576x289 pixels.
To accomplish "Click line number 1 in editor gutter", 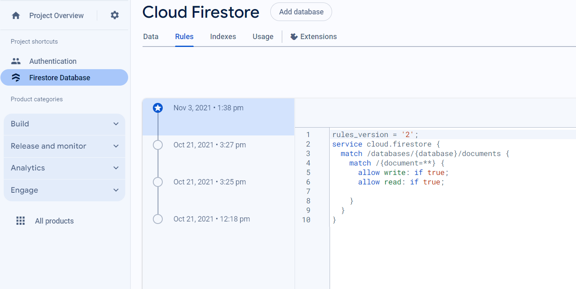I will coord(308,135).
